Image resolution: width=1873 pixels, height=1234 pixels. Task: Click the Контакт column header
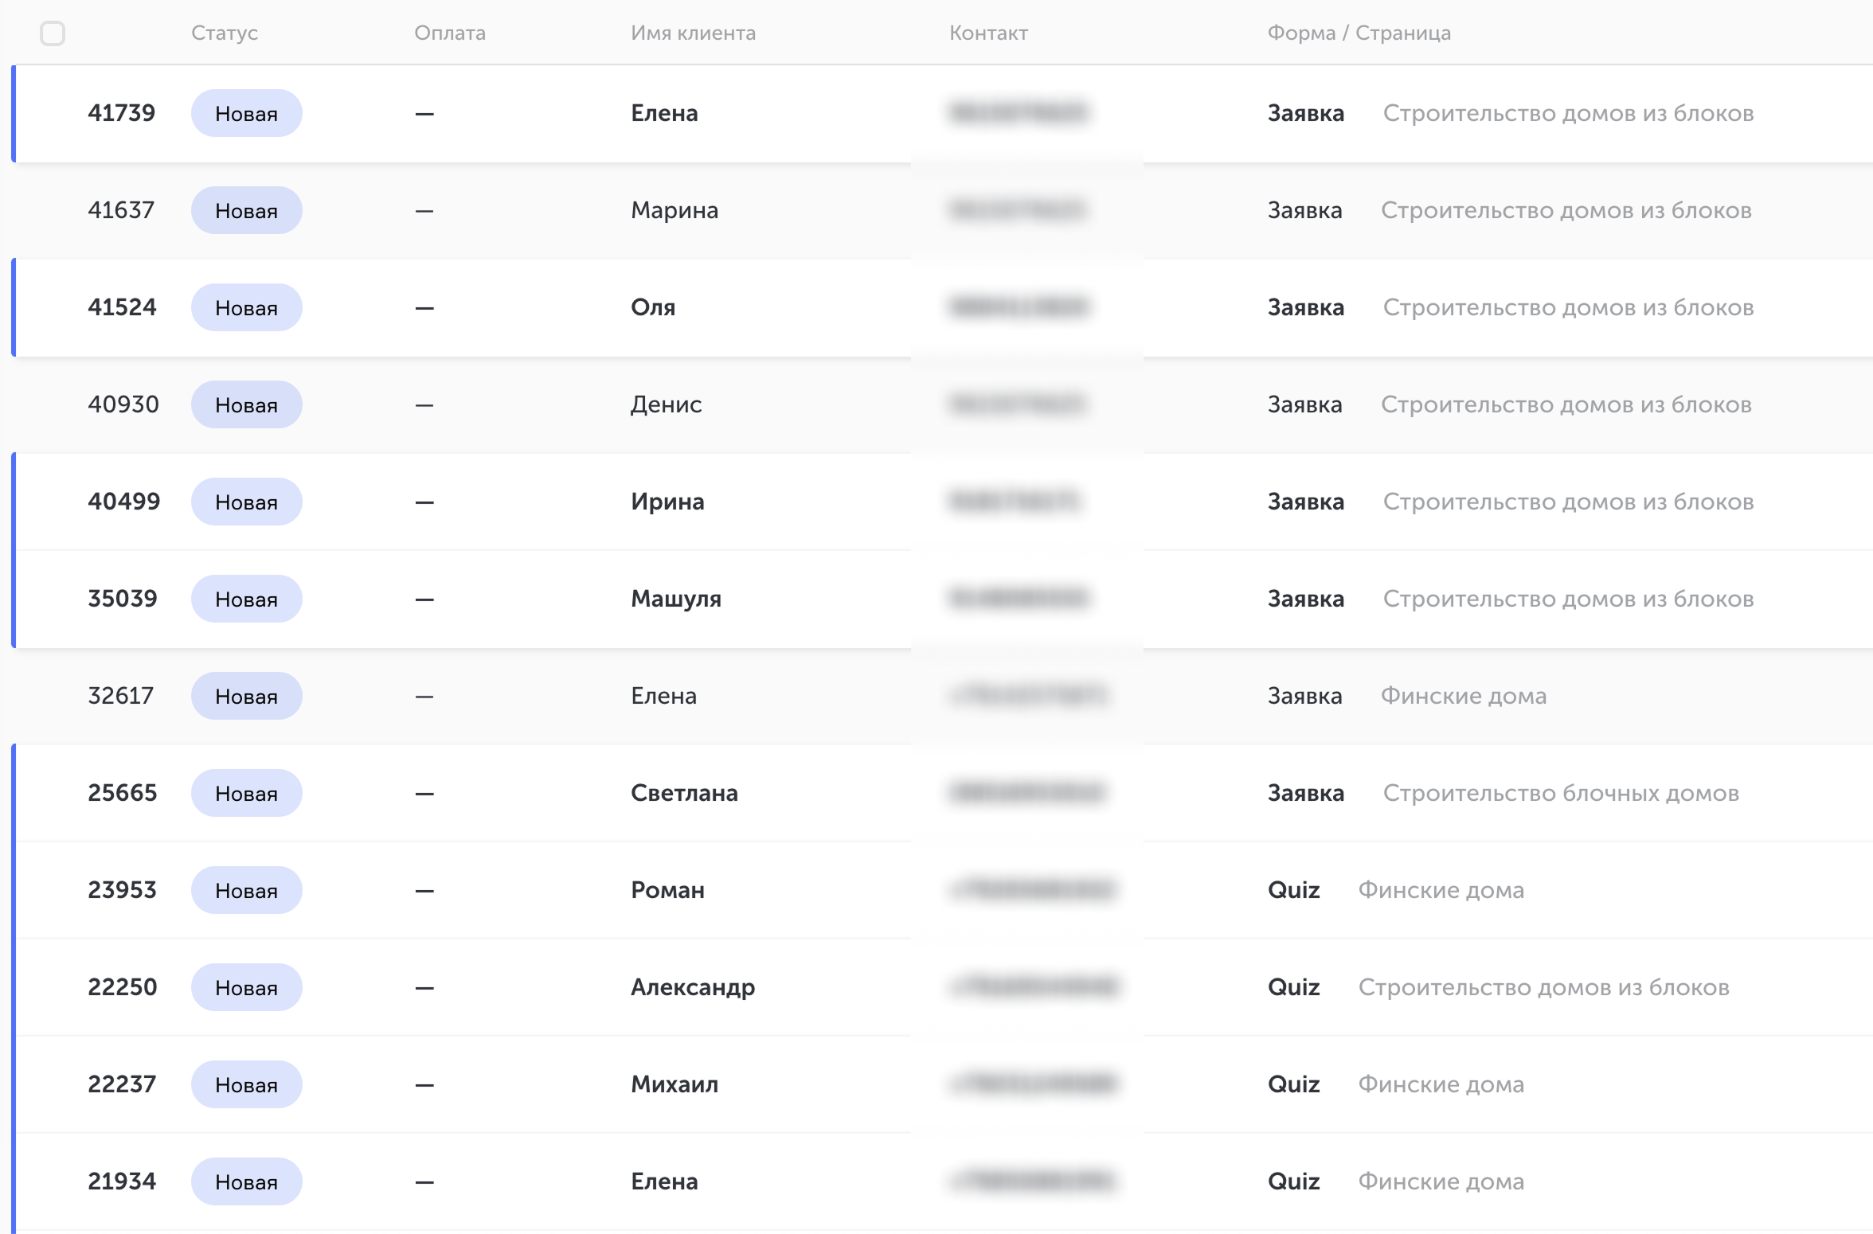(x=988, y=33)
